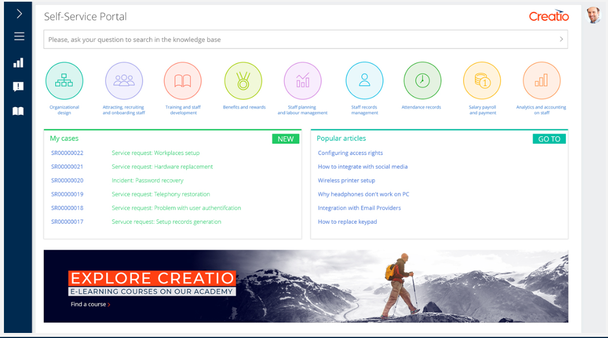608x338 pixels.
Task: Open case SR00000022 link
Action: [x=67, y=153]
